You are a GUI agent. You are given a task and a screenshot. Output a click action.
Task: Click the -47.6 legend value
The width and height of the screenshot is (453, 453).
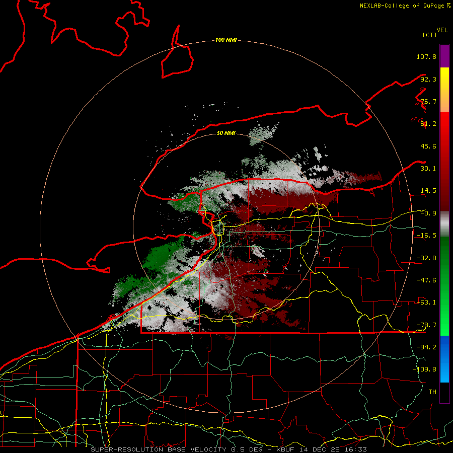coord(426,280)
